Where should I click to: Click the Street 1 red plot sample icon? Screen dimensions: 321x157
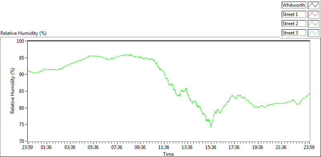pyautogui.click(x=313, y=14)
